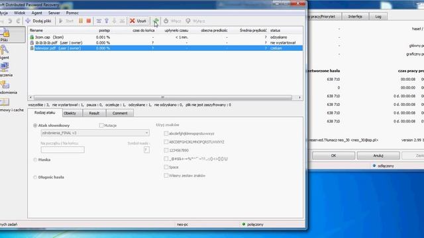Open the Agent menu in menu bar
The width and height of the screenshot is (424, 238).
coord(36,13)
